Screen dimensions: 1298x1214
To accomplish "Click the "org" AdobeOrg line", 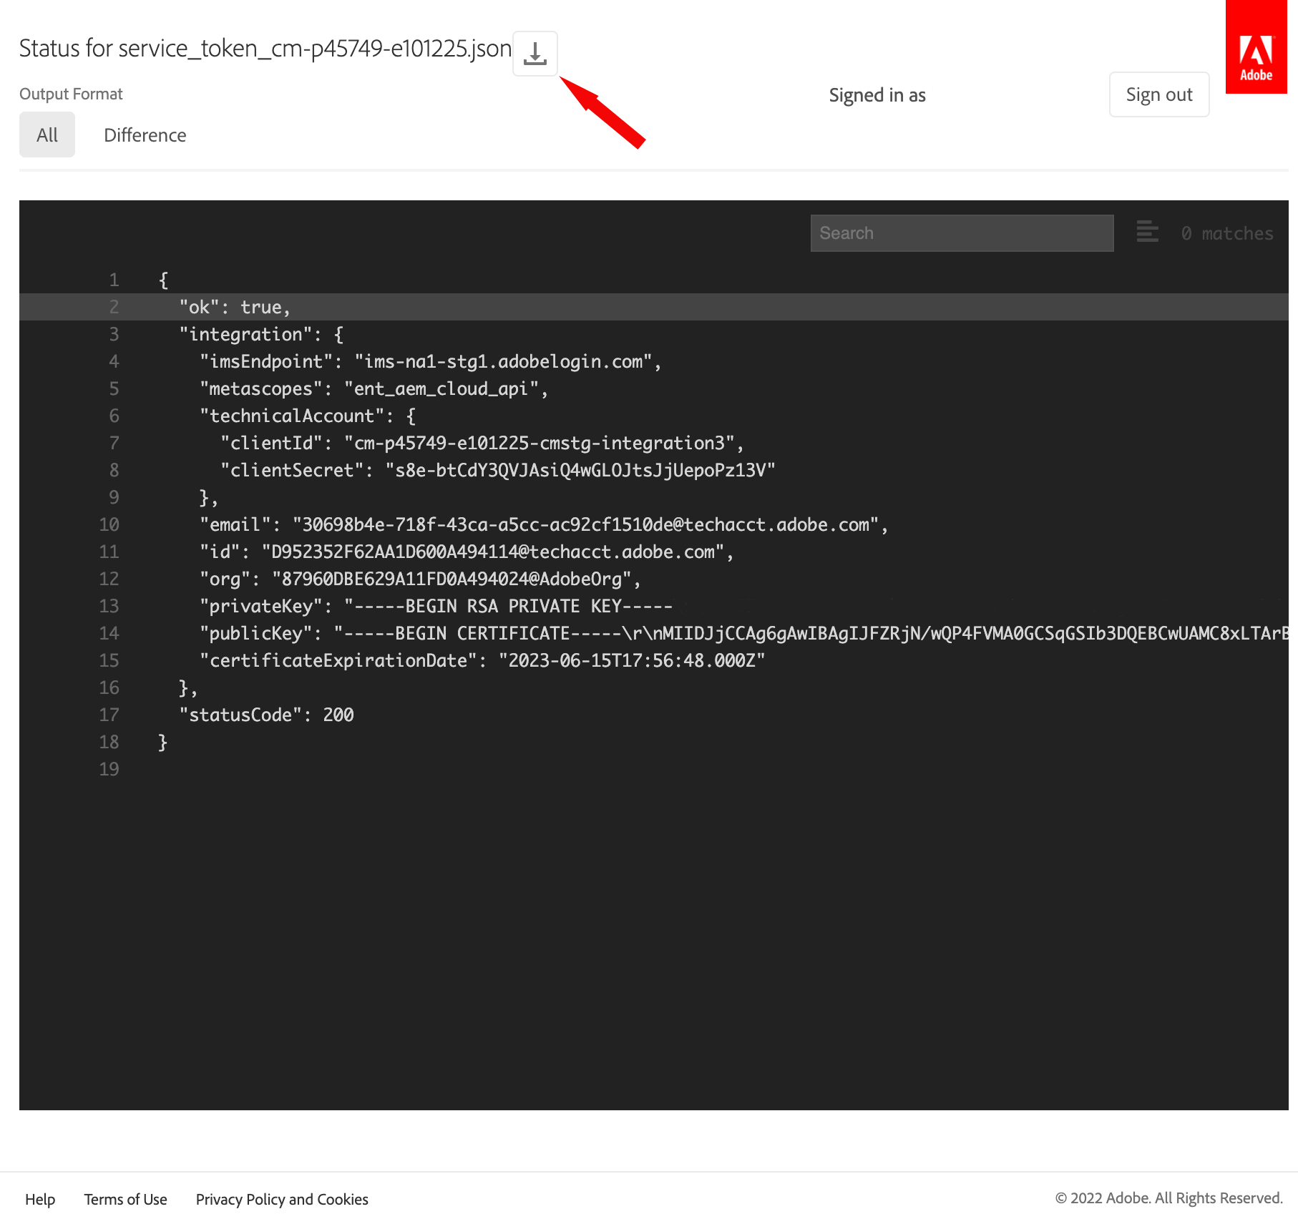I will pos(420,579).
